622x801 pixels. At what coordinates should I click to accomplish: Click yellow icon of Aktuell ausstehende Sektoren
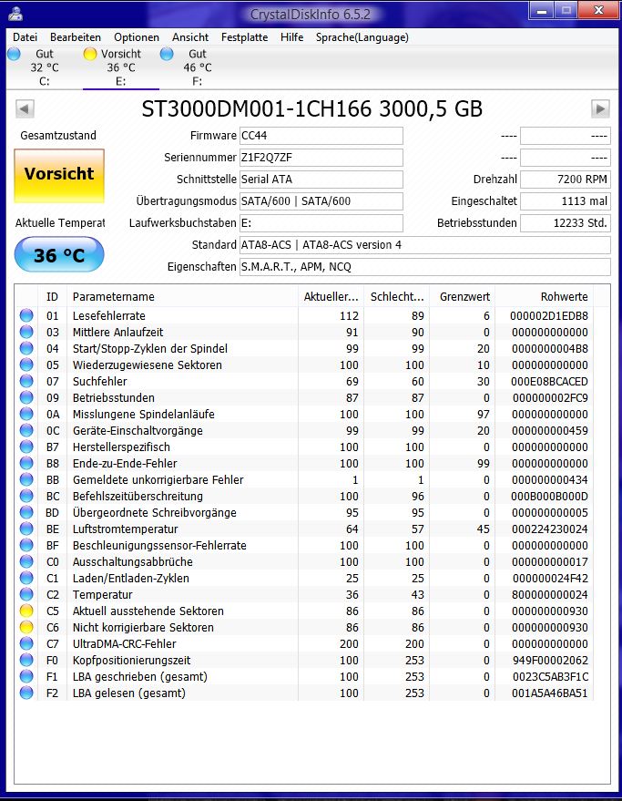click(26, 611)
